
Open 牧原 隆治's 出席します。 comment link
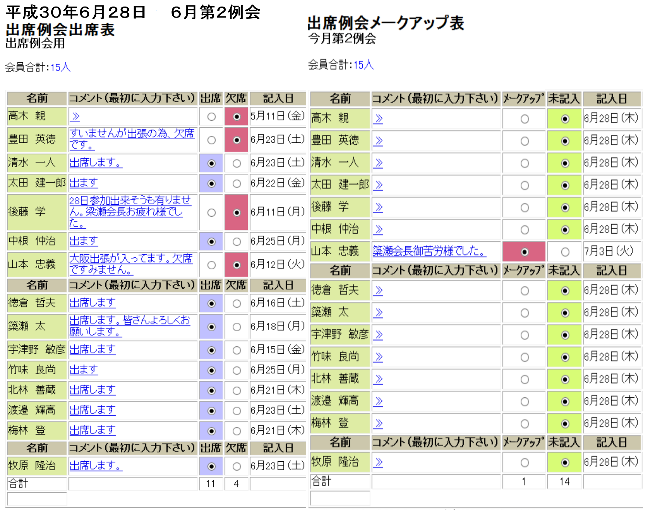click(x=96, y=466)
